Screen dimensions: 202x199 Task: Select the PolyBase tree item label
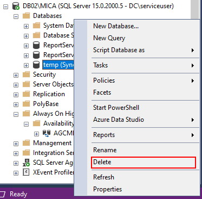[46, 104]
